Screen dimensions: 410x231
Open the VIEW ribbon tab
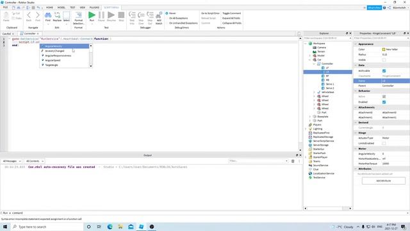click(83, 7)
